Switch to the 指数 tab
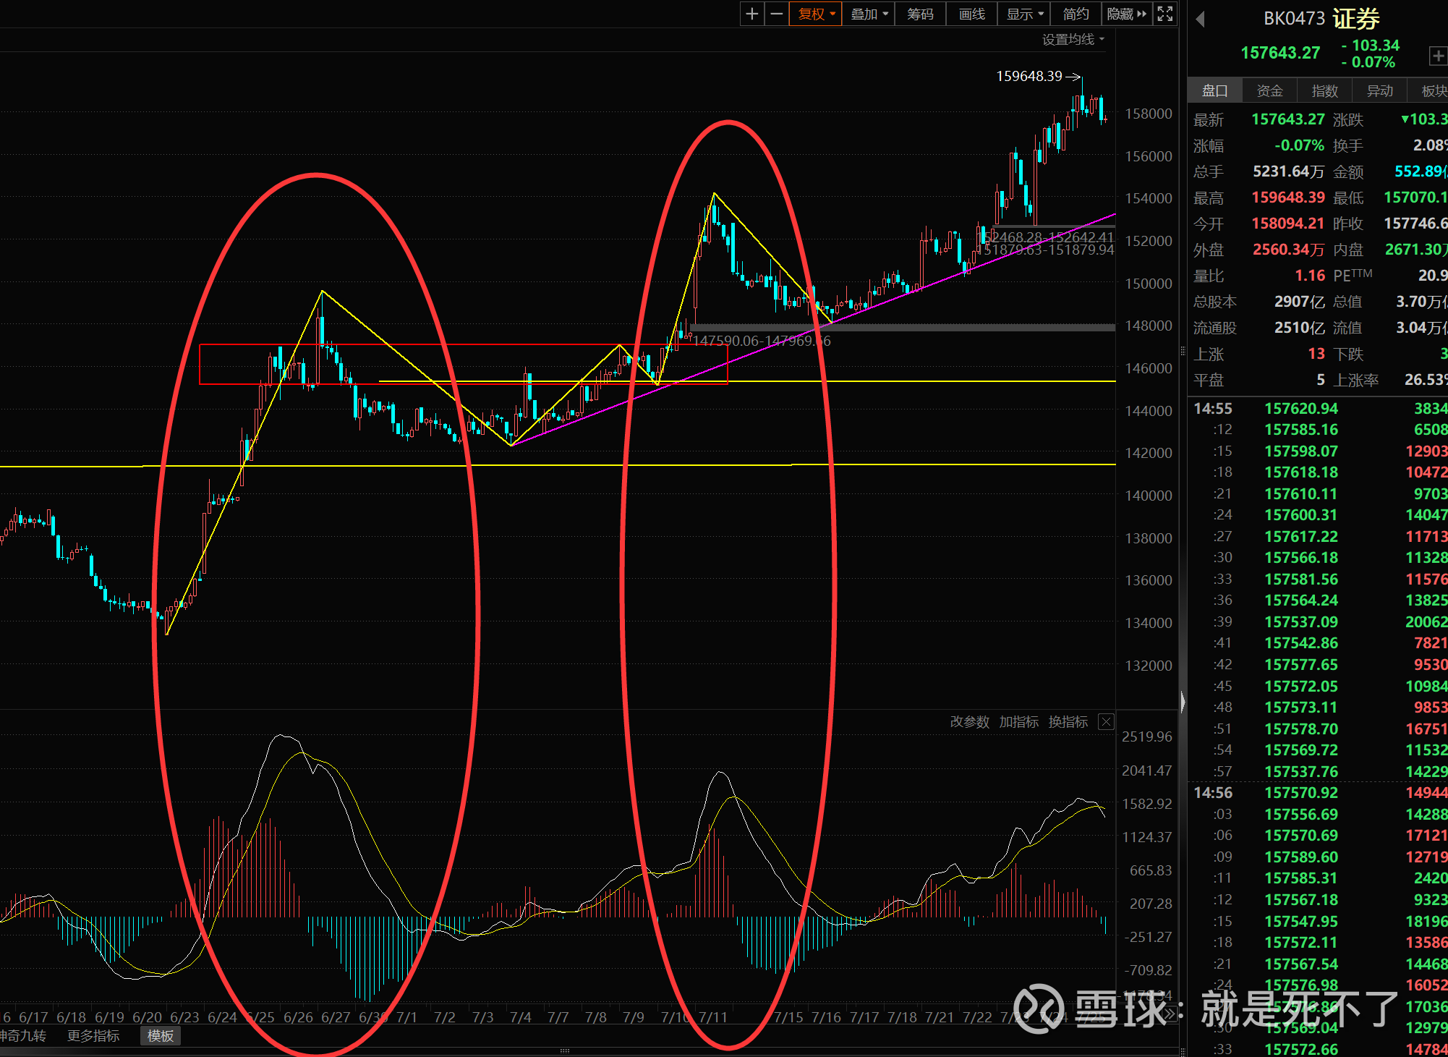 [x=1324, y=91]
